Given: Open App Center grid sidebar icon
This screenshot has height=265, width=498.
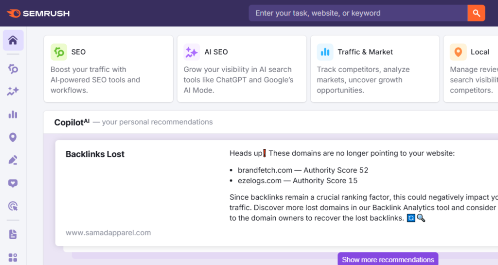Looking at the screenshot, I should point(13,257).
